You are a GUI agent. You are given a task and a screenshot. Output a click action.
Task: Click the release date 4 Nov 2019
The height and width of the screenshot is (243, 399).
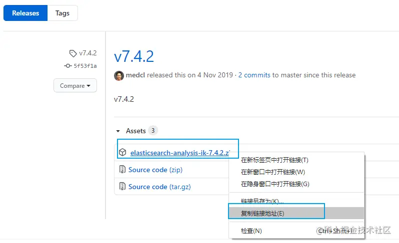(x=215, y=75)
